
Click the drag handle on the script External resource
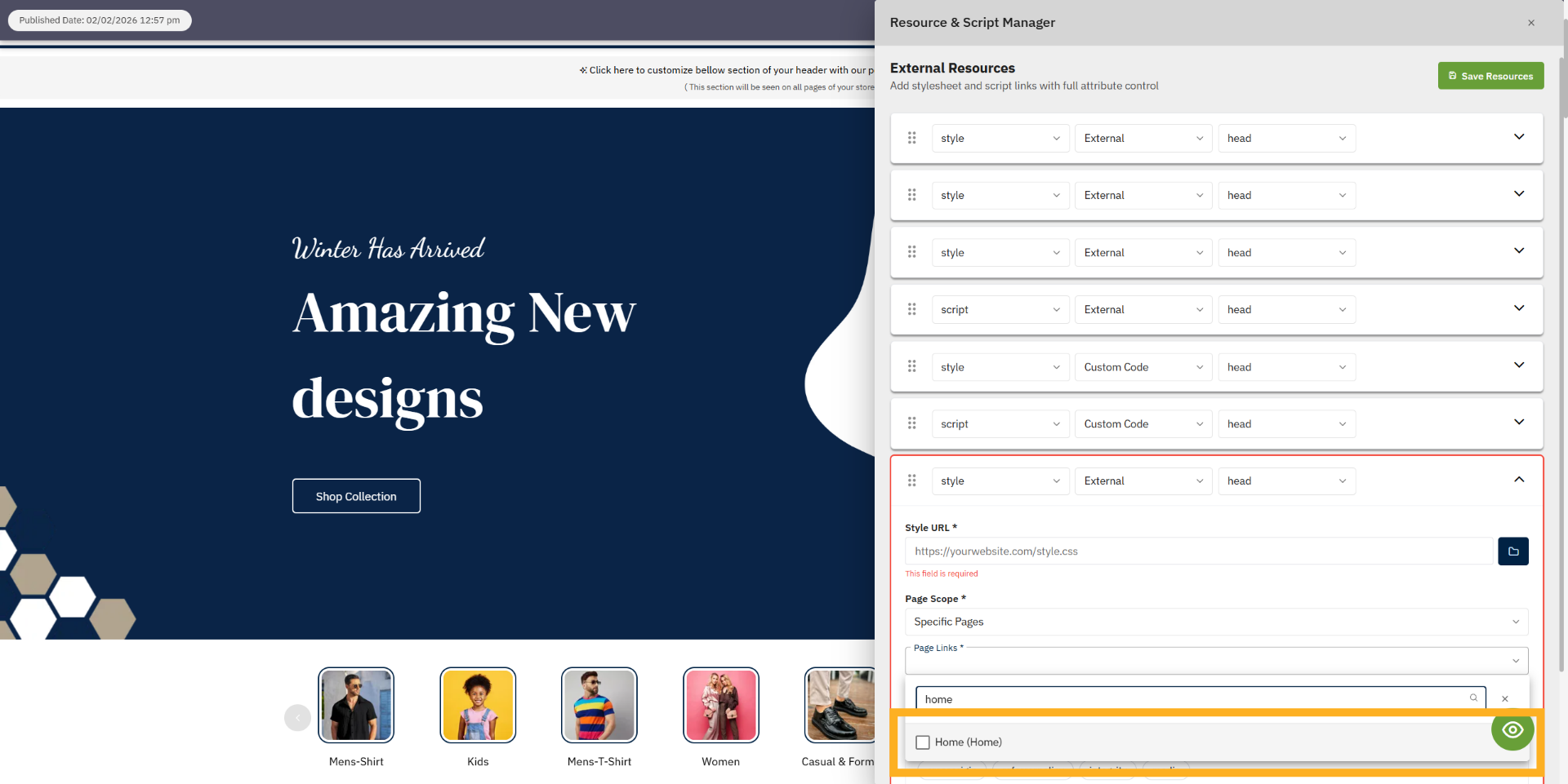tap(912, 309)
